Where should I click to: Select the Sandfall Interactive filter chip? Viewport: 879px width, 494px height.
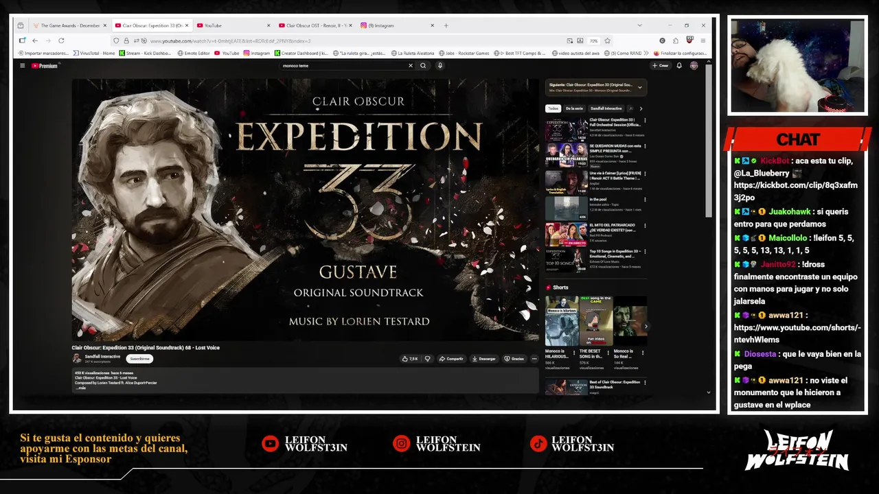pyautogui.click(x=607, y=108)
